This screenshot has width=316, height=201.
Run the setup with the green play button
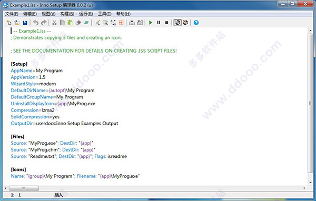coord(151,23)
